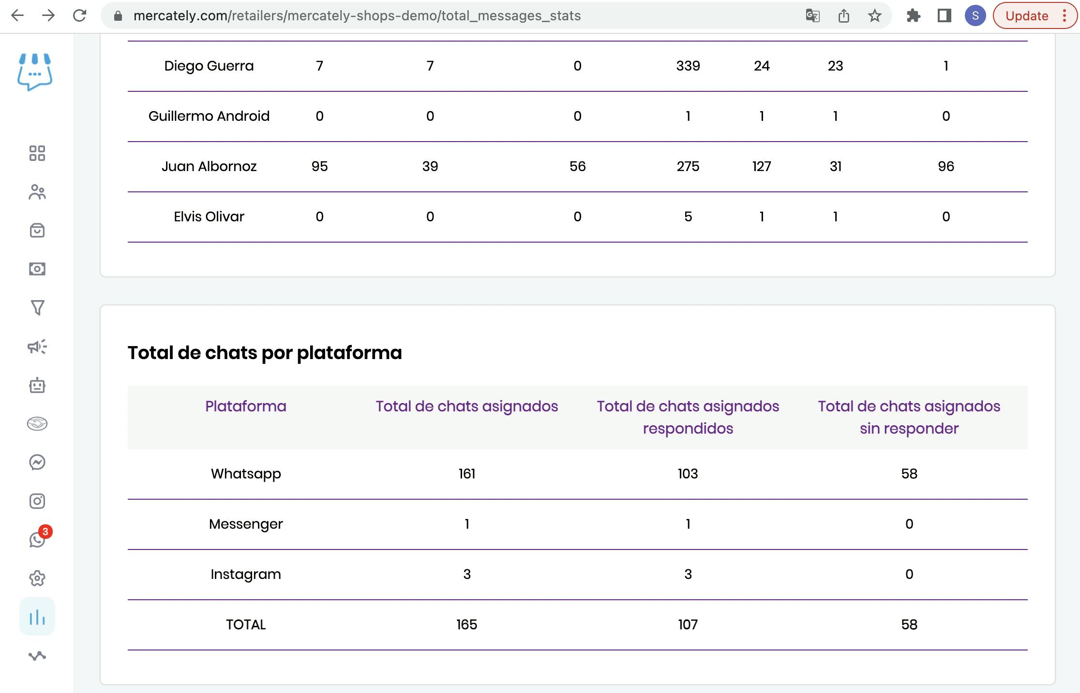
Task: Select the TOTAL row label
Action: [246, 624]
